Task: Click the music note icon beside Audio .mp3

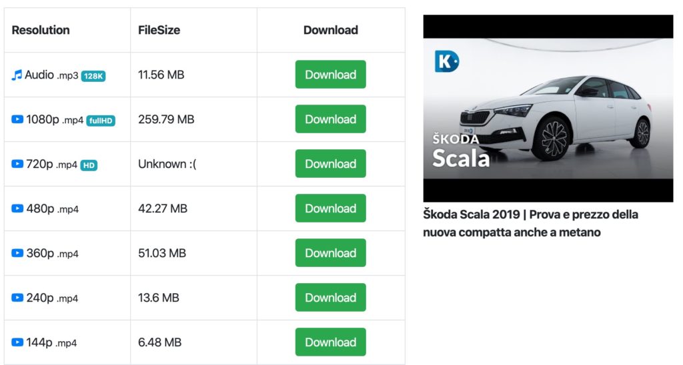Action: coord(17,75)
